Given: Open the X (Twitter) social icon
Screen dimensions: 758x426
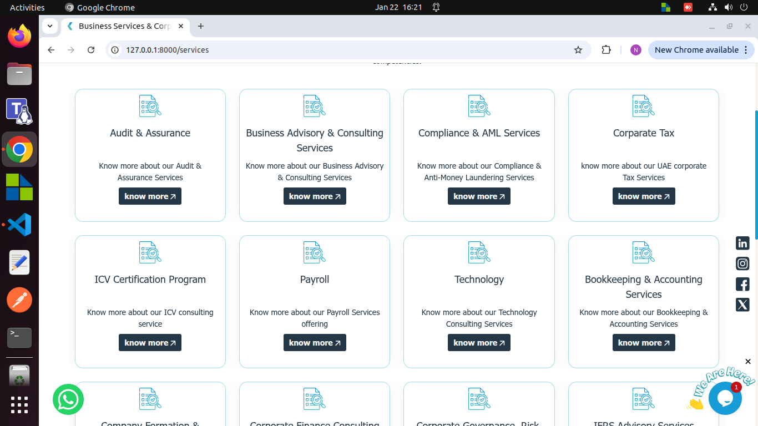Looking at the screenshot, I should tap(742, 305).
